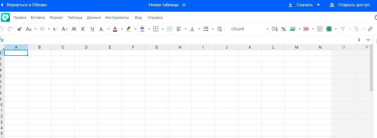Open the insert cells dropdown arrow

(300, 29)
